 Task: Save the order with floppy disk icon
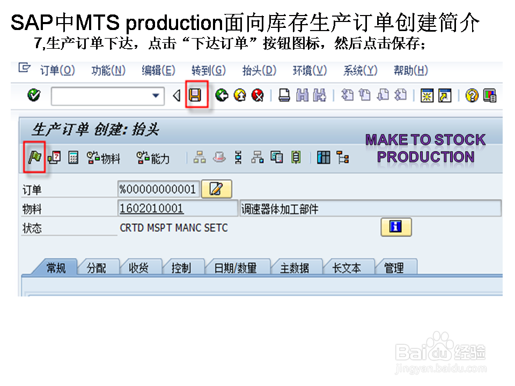pyautogui.click(x=195, y=95)
